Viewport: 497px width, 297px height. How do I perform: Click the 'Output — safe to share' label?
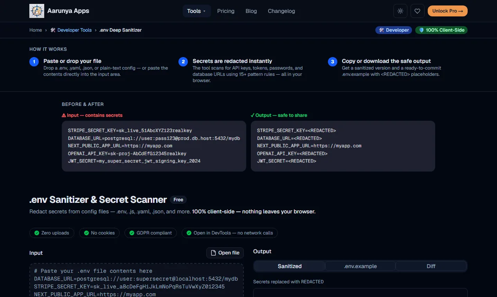pyautogui.click(x=279, y=115)
